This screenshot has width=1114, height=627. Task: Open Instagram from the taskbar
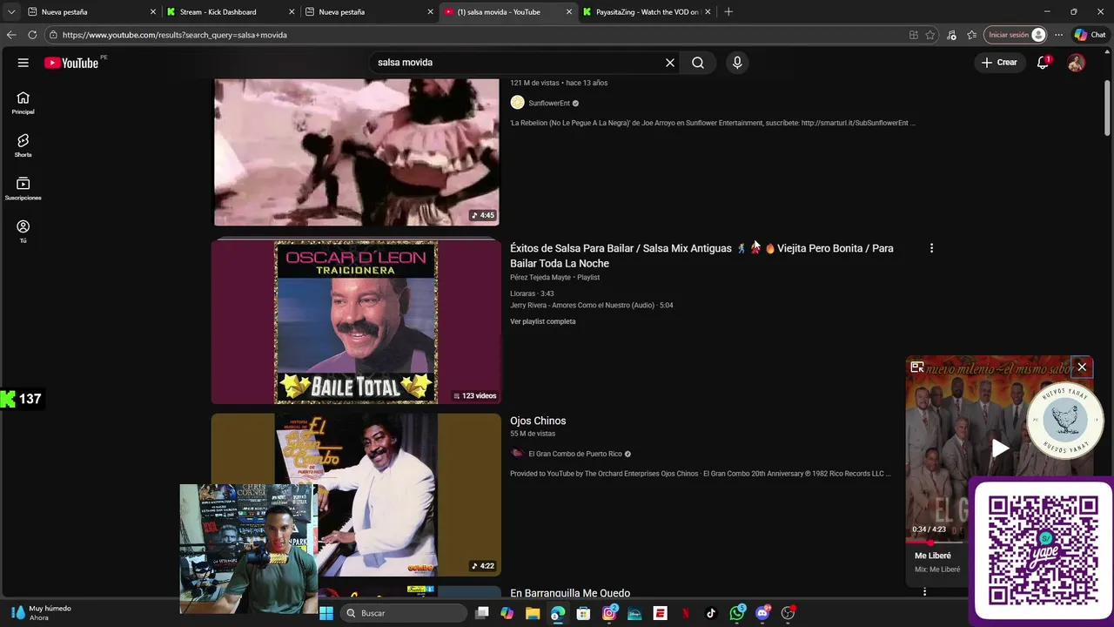(x=609, y=613)
